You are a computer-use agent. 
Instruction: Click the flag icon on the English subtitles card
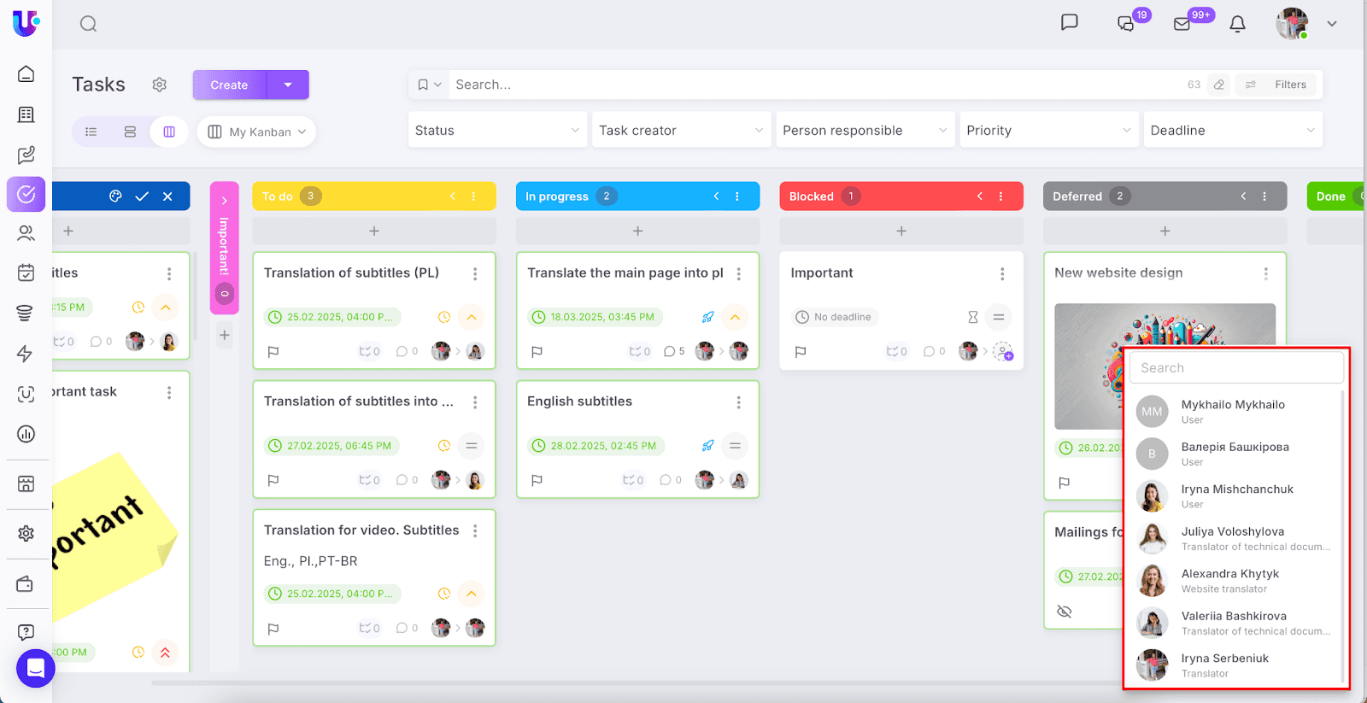pyautogui.click(x=537, y=480)
